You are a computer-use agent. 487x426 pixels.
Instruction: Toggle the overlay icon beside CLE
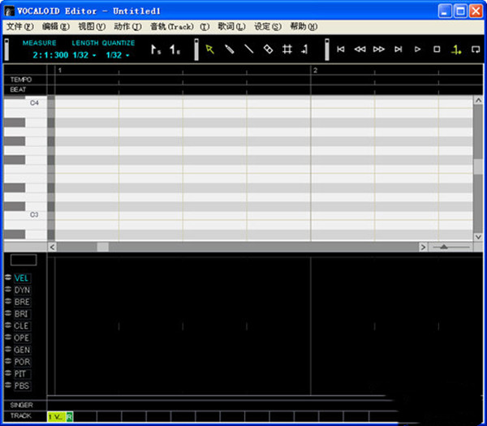[8, 325]
